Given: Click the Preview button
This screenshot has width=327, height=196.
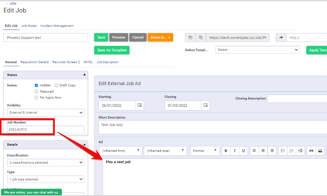Looking at the screenshot, I should (x=119, y=38).
